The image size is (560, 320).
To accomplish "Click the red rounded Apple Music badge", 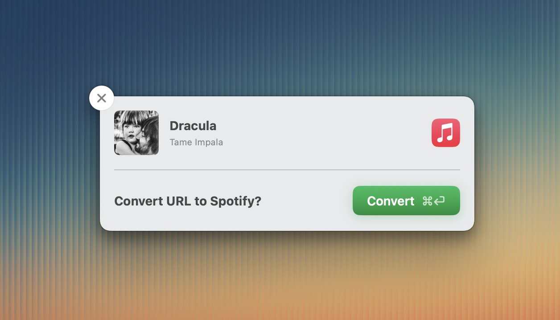I will click(445, 133).
